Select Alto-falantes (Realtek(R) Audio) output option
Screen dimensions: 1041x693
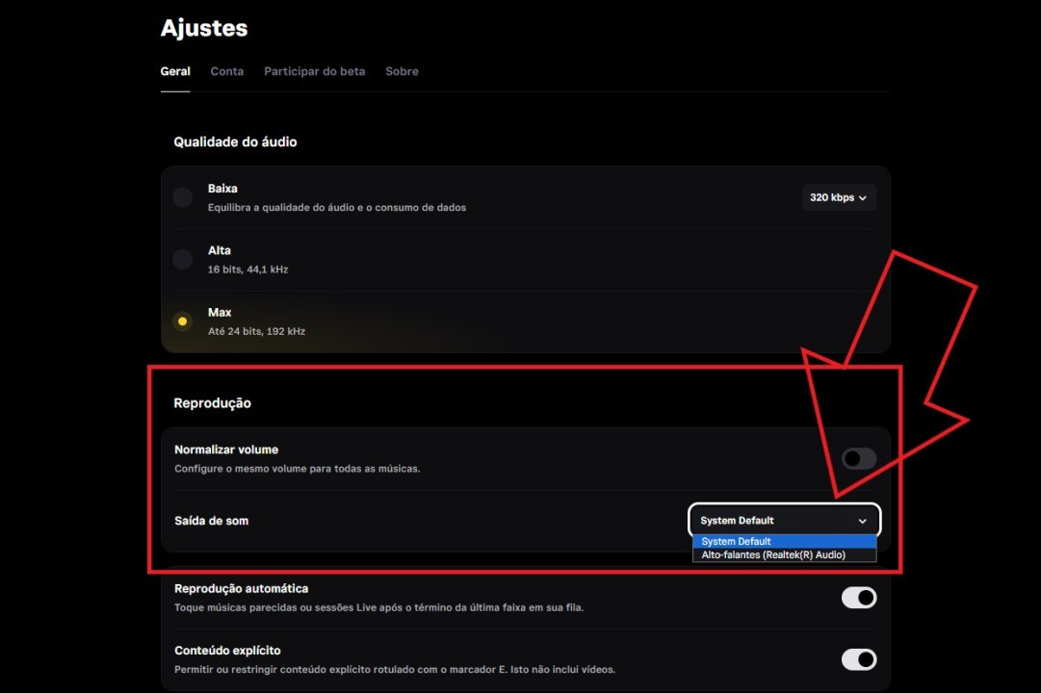coord(784,555)
